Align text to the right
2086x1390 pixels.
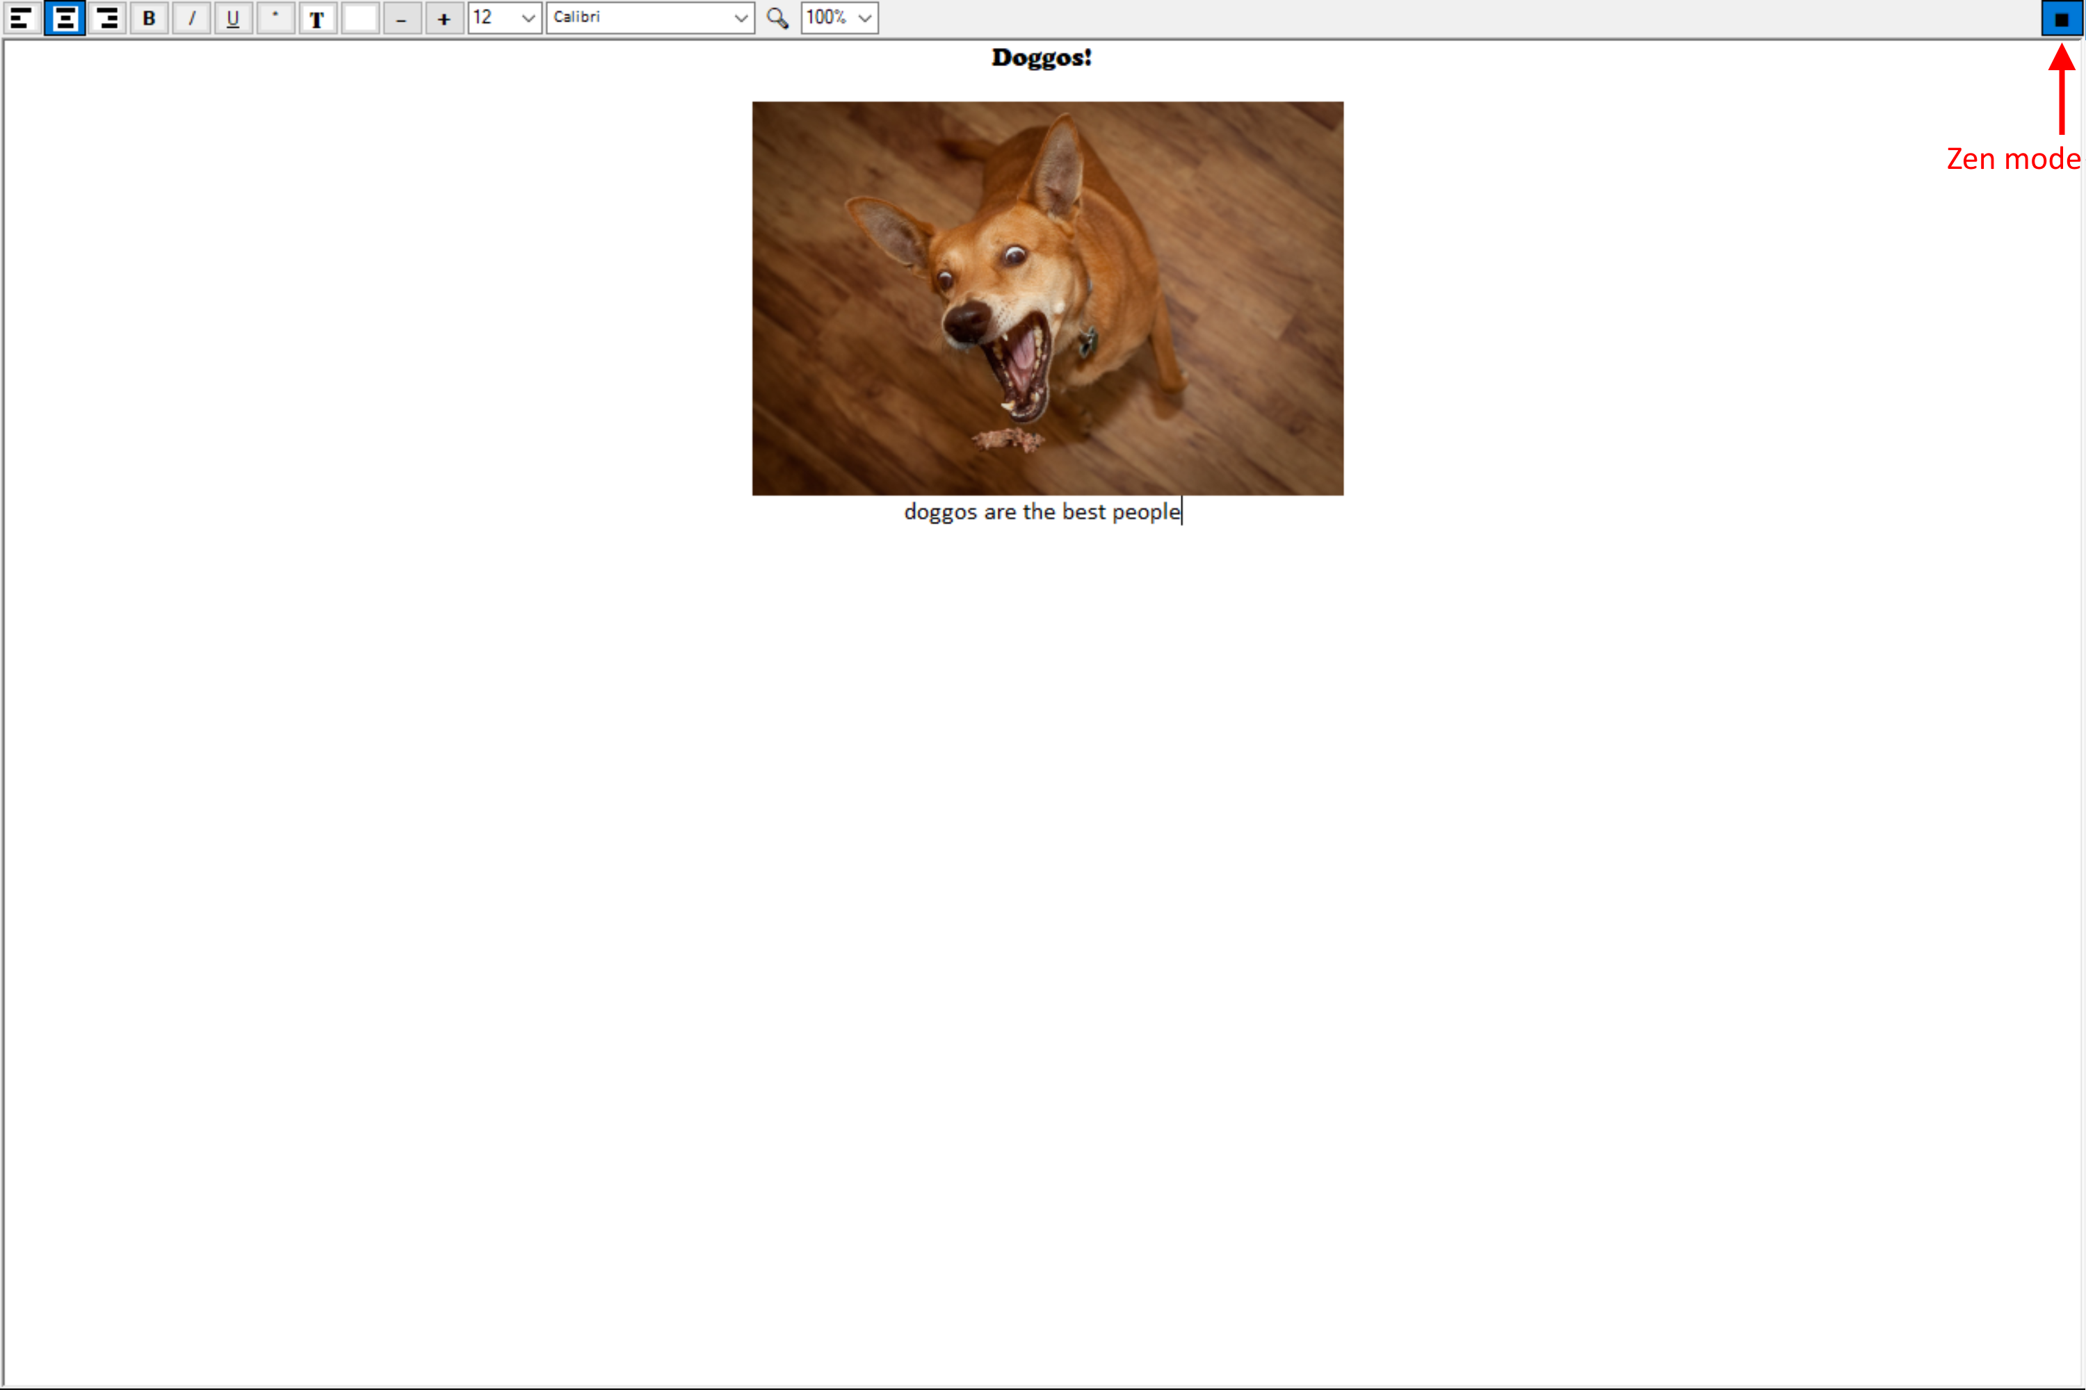106,18
